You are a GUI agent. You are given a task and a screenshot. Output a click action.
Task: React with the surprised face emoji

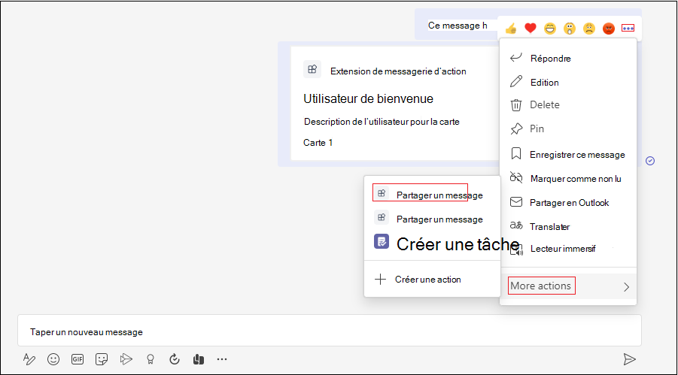[x=570, y=29]
